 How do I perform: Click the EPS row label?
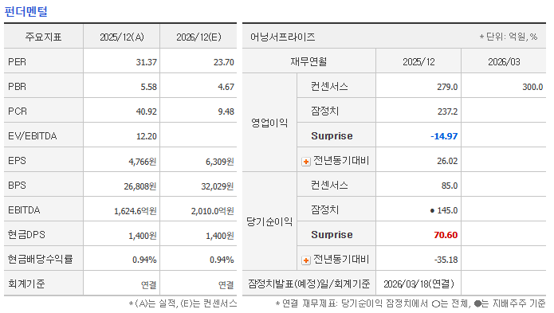click(17, 161)
